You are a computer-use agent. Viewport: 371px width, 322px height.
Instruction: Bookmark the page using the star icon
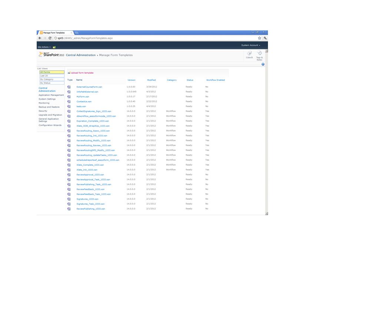[259, 38]
